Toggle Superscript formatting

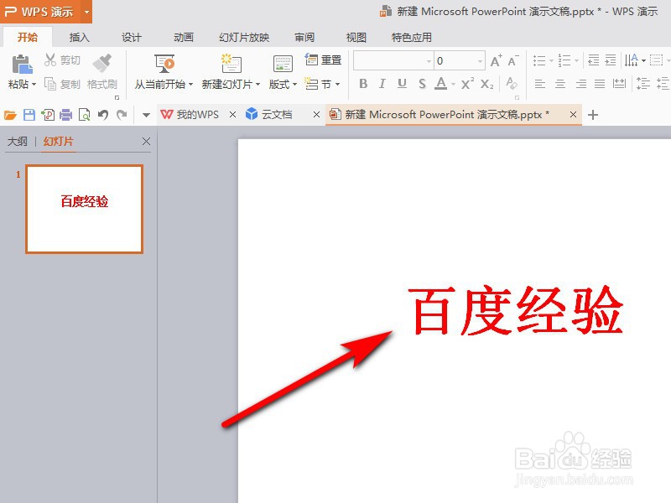point(467,83)
